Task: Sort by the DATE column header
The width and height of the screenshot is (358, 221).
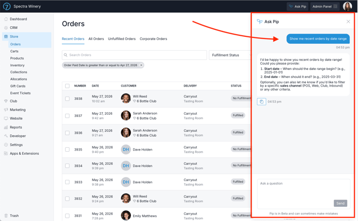Action: 95,86
